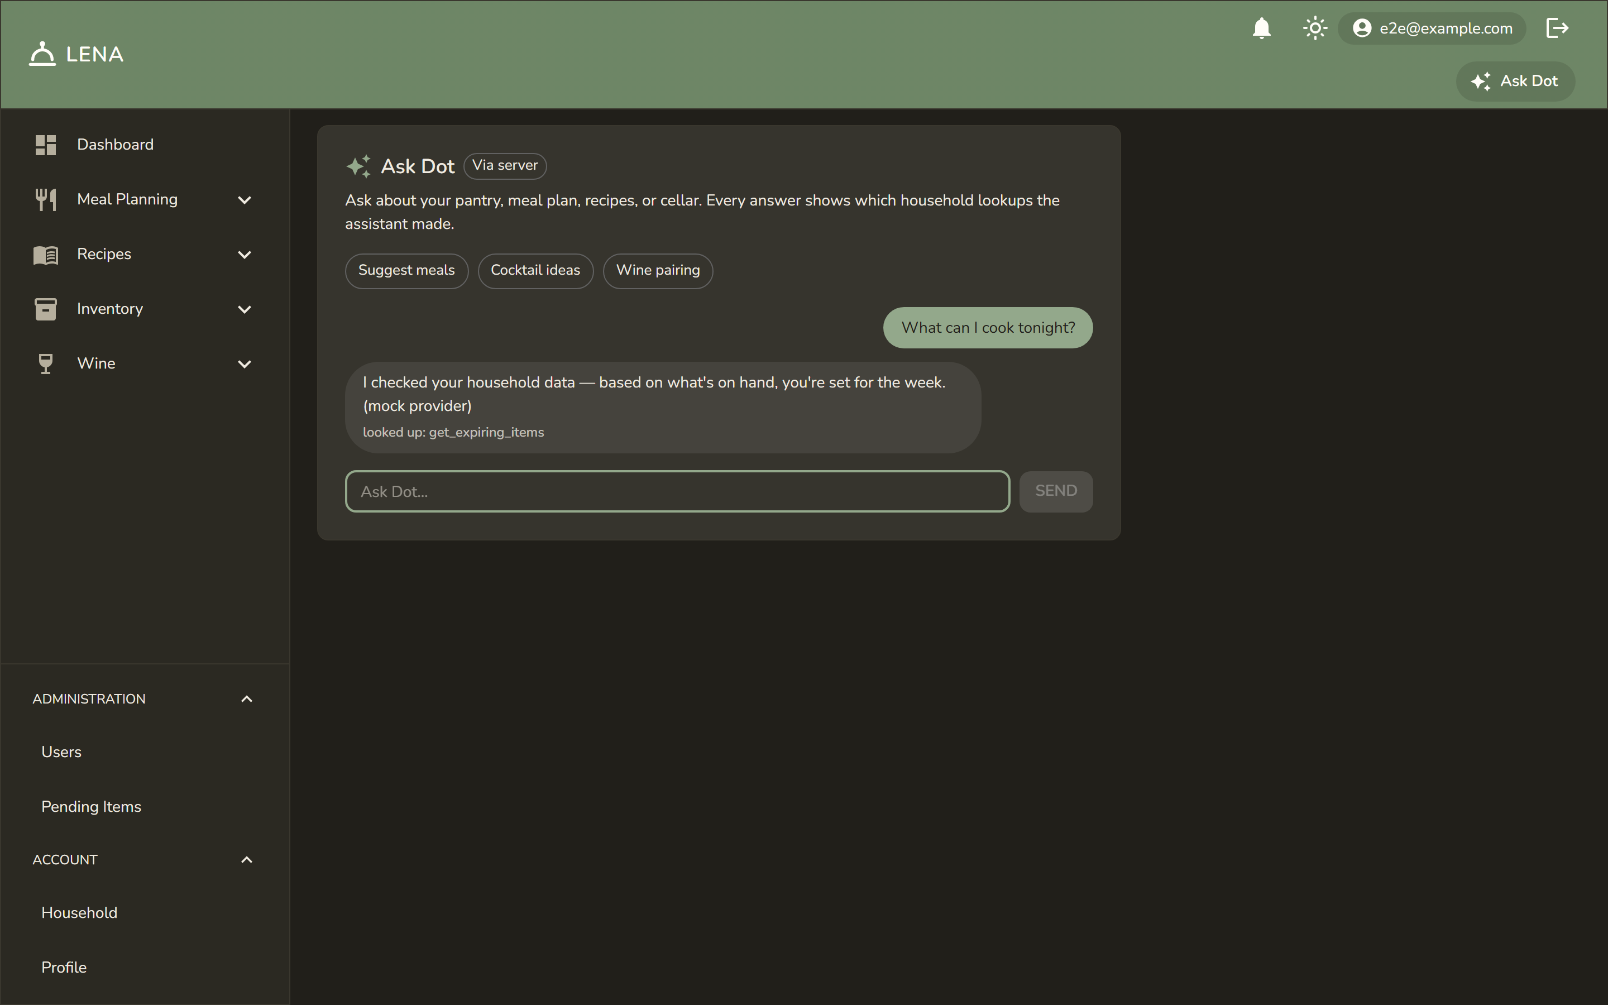The height and width of the screenshot is (1005, 1608).
Task: Click the logout icon
Action: pos(1557,28)
